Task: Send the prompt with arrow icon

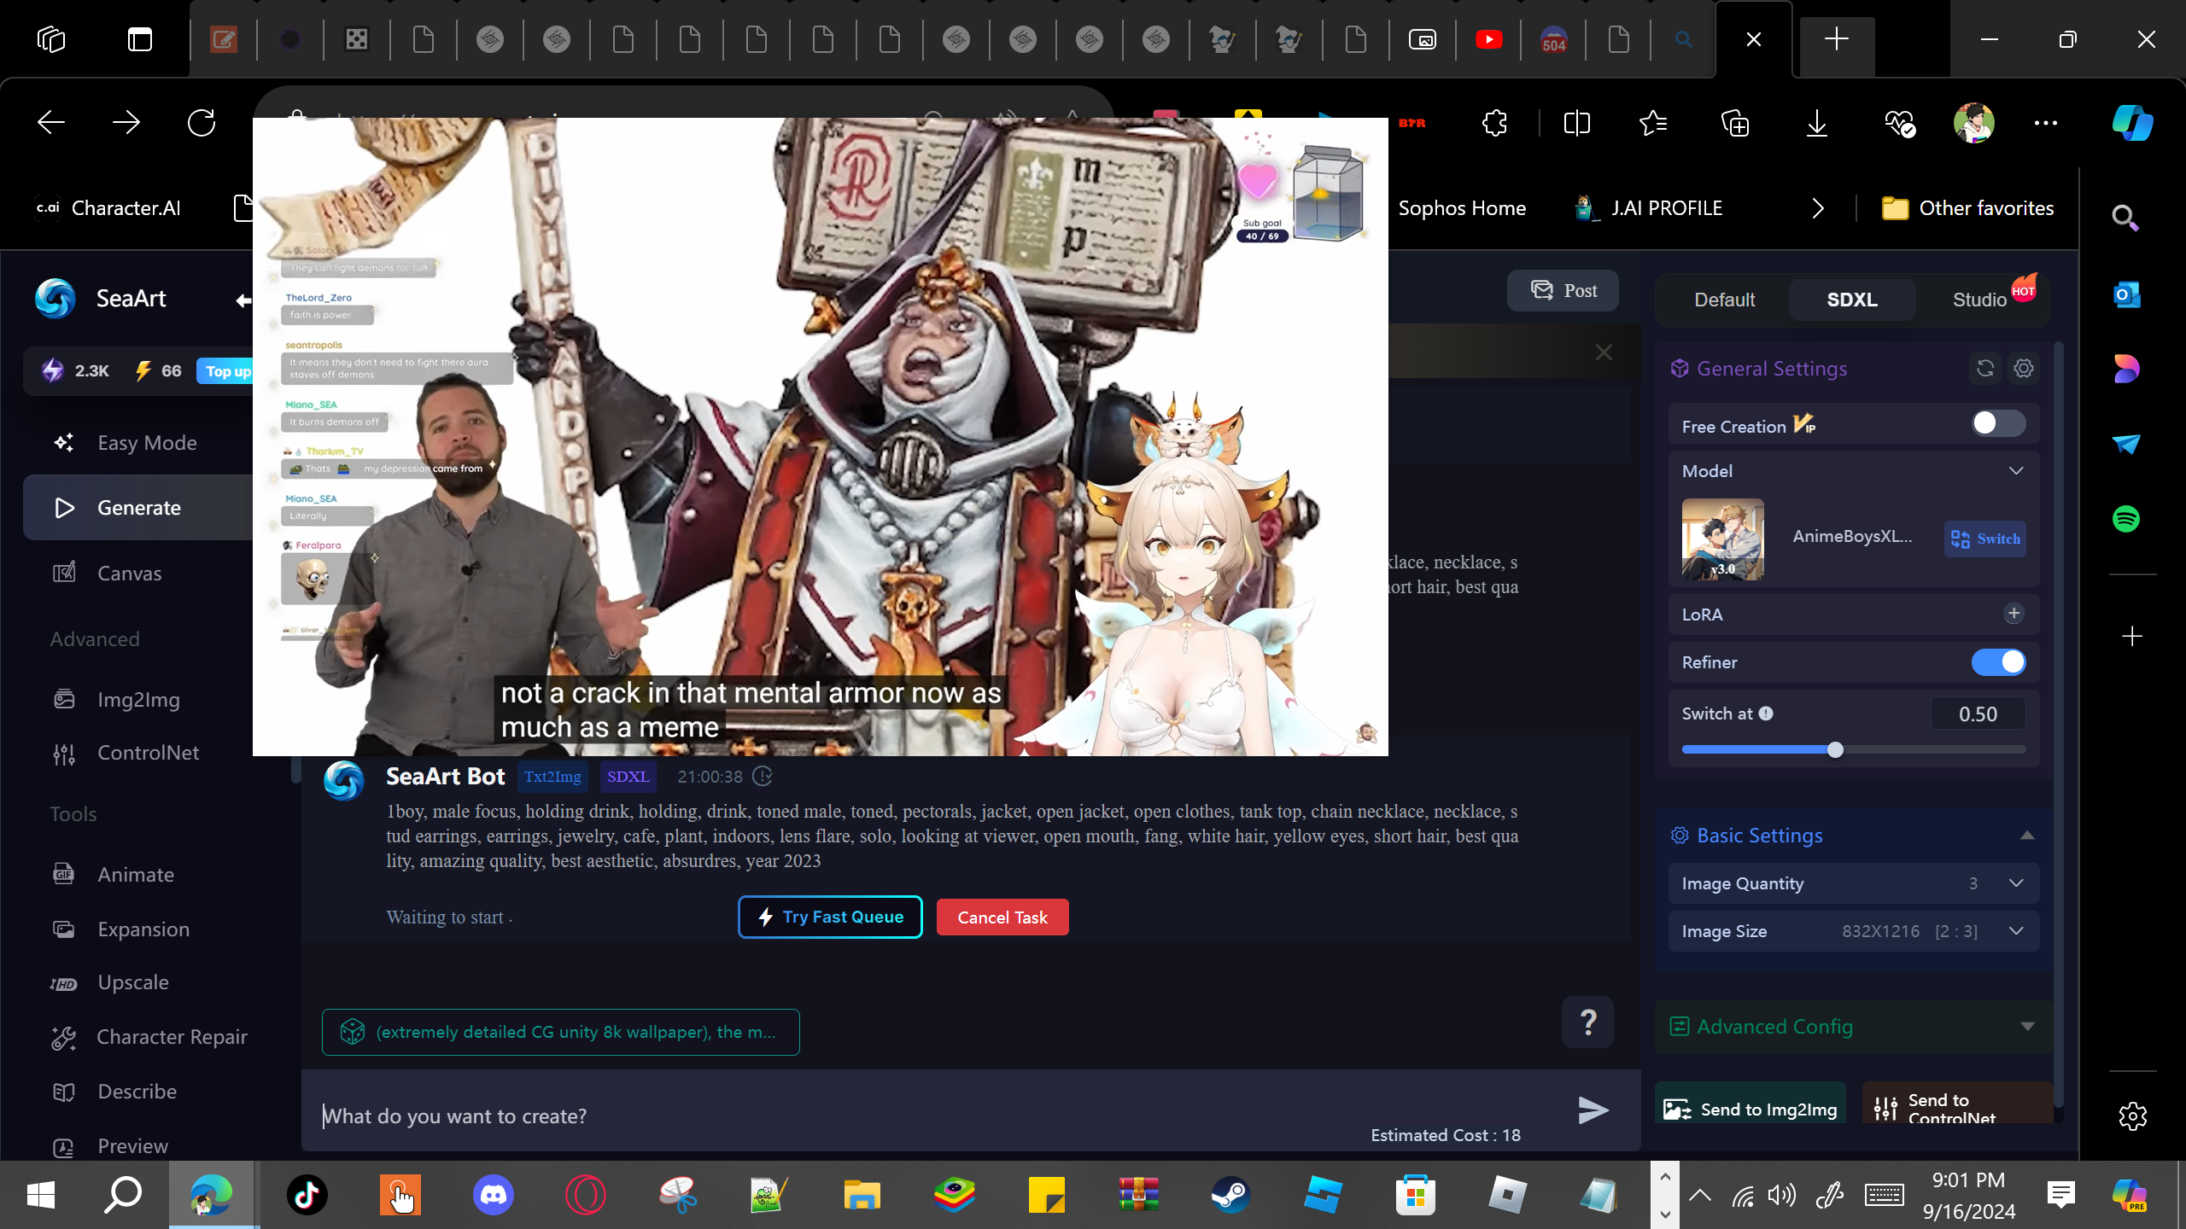Action: [1593, 1110]
